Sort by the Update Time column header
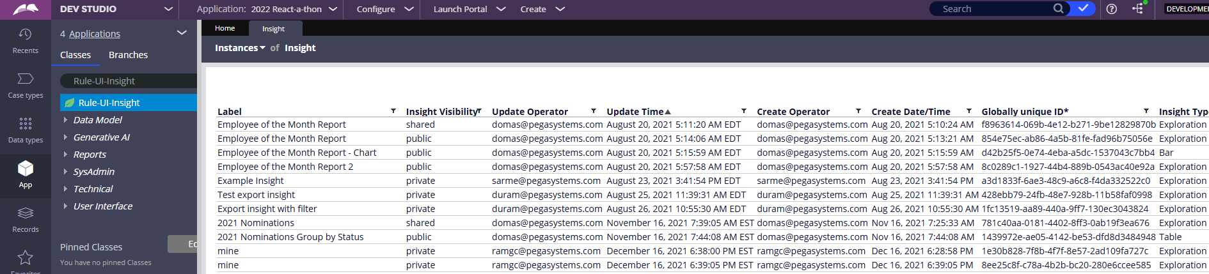 (635, 112)
